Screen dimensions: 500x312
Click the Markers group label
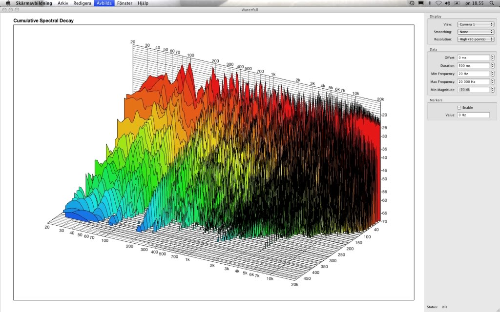(x=436, y=100)
